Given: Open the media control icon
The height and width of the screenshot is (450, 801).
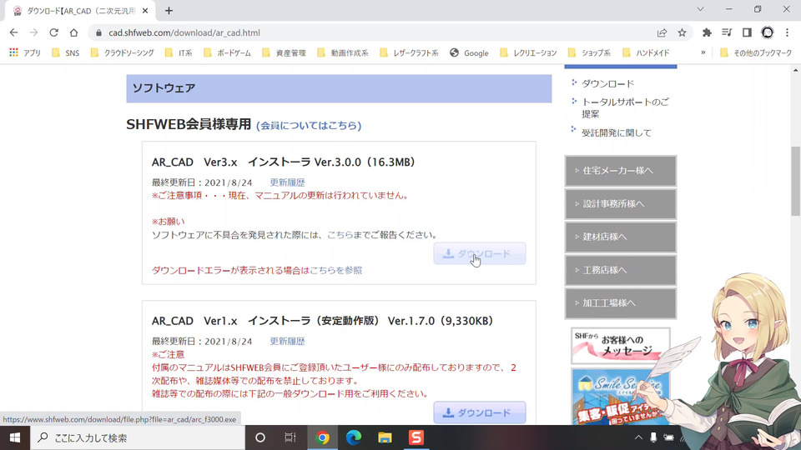Looking at the screenshot, I should 727,32.
